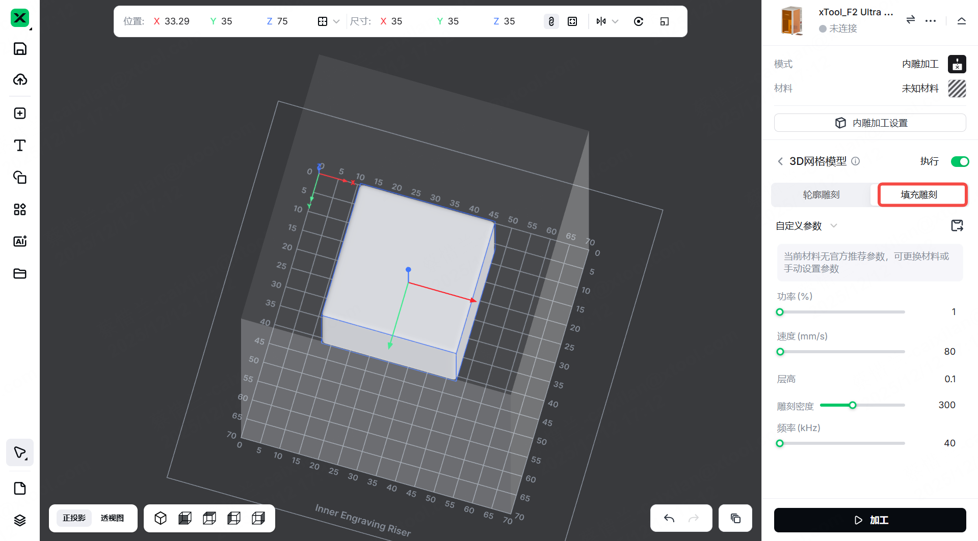Screen dimensions: 978x541
Task: Click the mirror flip icon in top toolbar
Action: [x=601, y=21]
